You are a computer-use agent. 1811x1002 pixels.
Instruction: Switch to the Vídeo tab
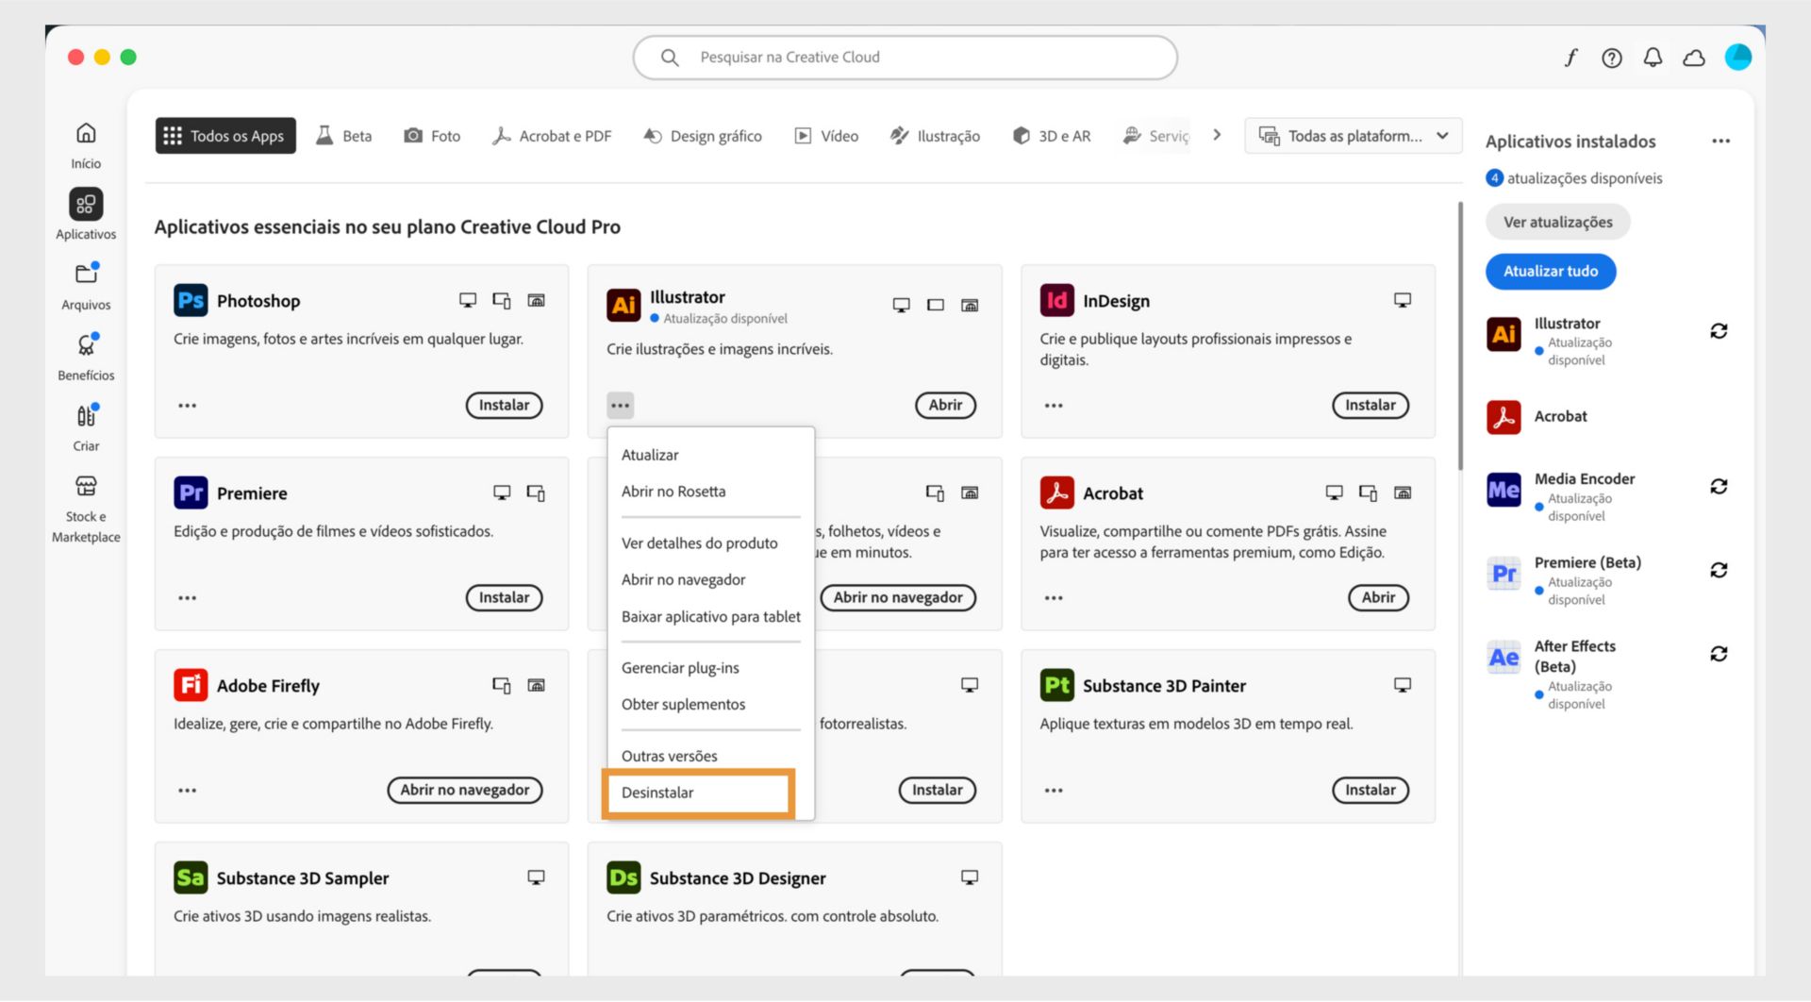[x=826, y=136]
